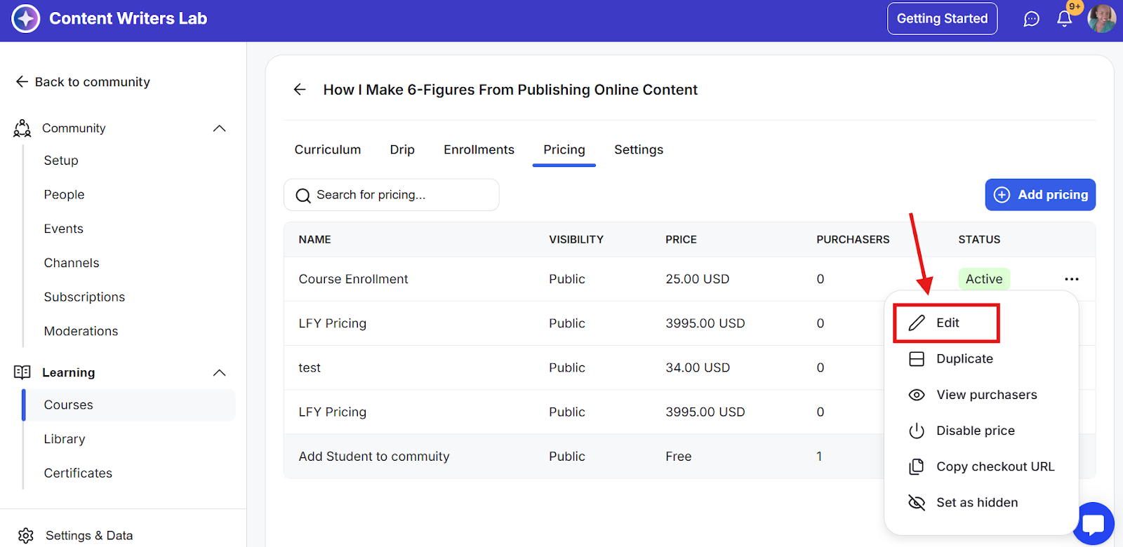Click the user profile avatar

1101,18
